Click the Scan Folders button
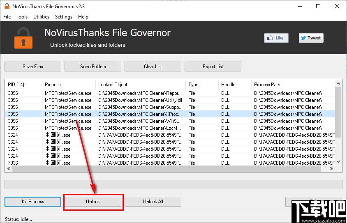347x223 pixels. click(93, 67)
